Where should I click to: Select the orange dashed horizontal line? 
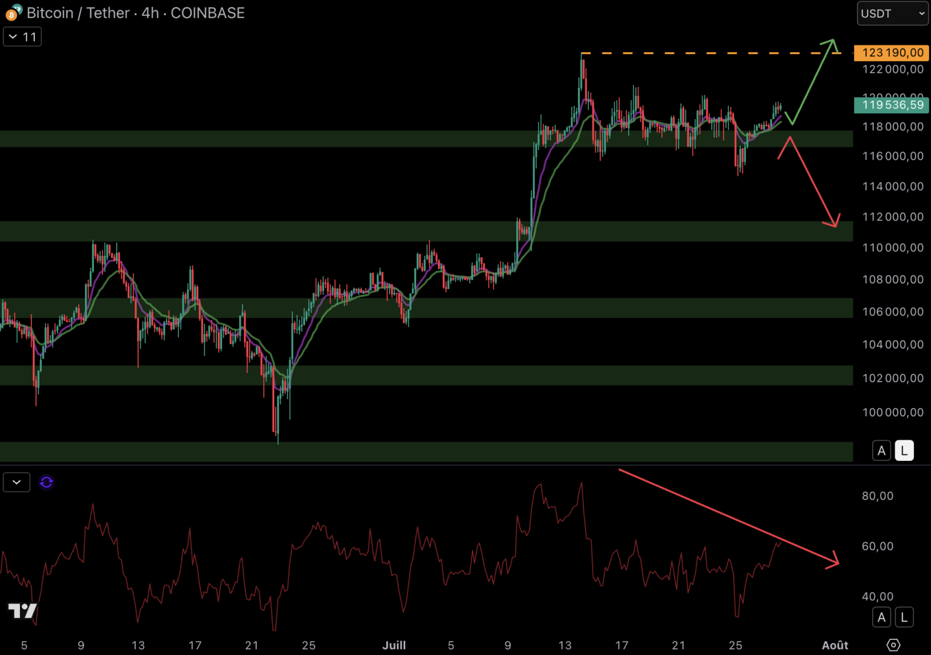pyautogui.click(x=697, y=53)
